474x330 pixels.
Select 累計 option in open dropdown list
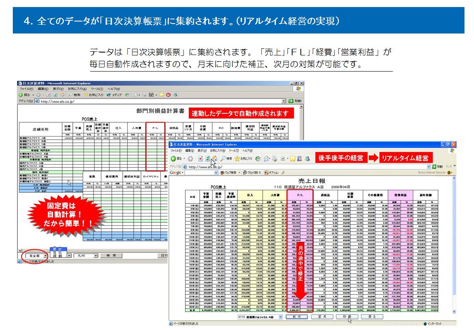coord(58,249)
